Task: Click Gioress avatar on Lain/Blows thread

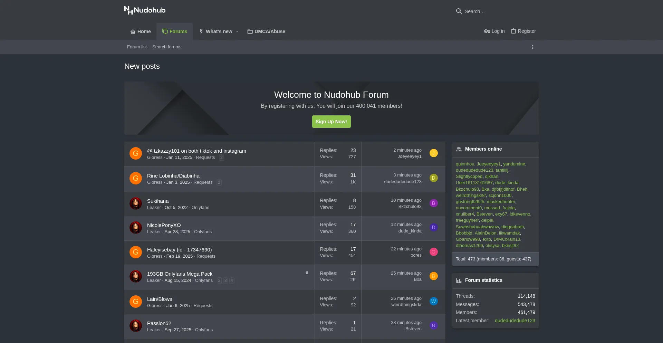Action: tap(136, 302)
